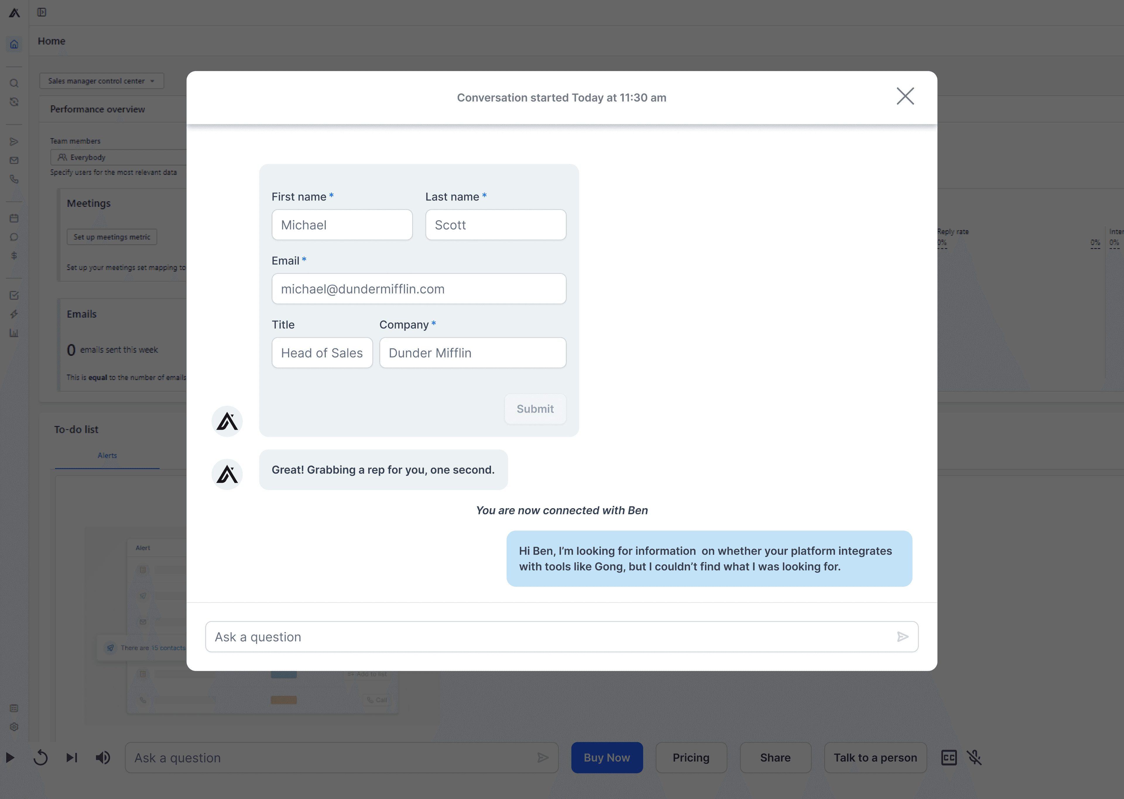Click the Performance overview heading
Viewport: 1124px width, 799px height.
(x=97, y=109)
